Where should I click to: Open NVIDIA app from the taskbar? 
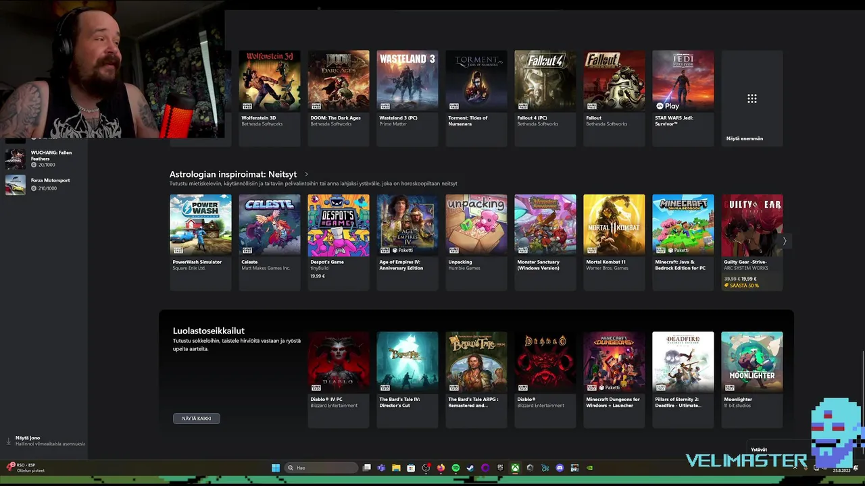(590, 468)
